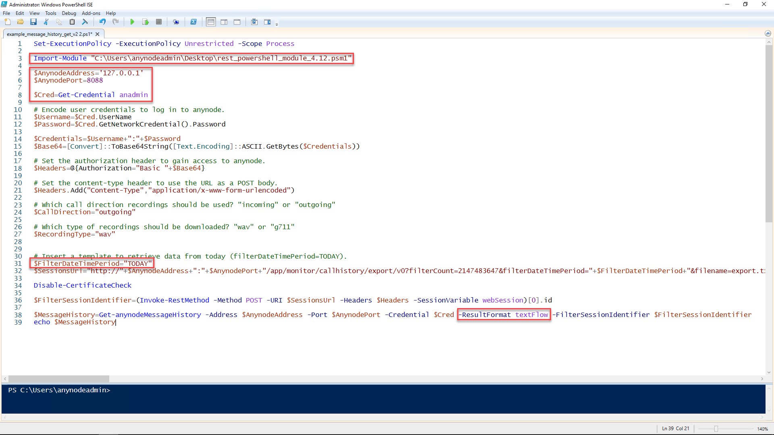Screen dimensions: 774x435
Task: Open an existing script
Action: [21, 22]
